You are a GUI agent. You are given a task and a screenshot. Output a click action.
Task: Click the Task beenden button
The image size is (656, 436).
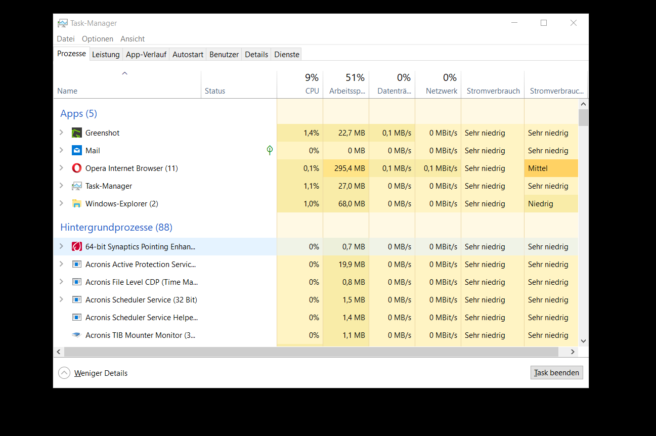tap(556, 373)
